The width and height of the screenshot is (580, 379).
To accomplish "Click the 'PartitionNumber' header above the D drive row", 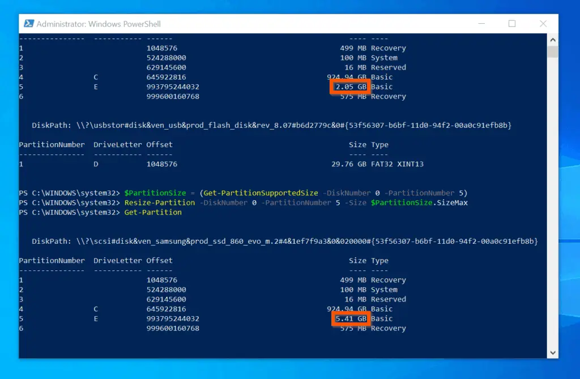I will (x=52, y=145).
